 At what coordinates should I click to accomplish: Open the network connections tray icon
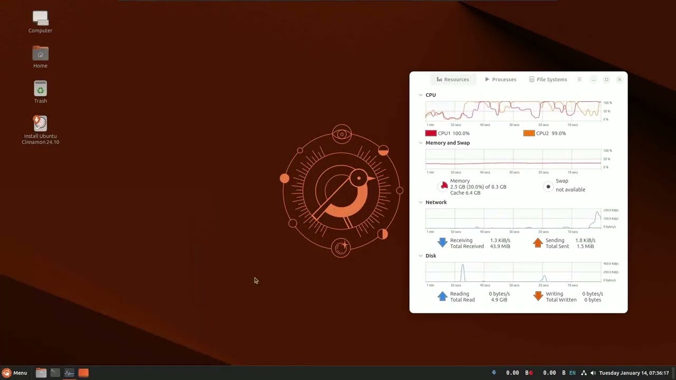click(584, 373)
